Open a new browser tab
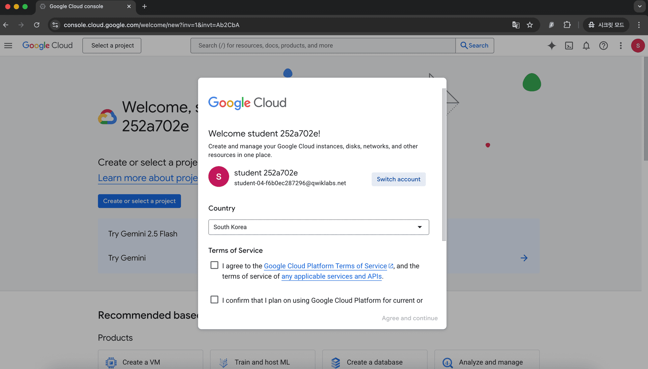Image resolution: width=648 pixels, height=369 pixels. pos(144,6)
